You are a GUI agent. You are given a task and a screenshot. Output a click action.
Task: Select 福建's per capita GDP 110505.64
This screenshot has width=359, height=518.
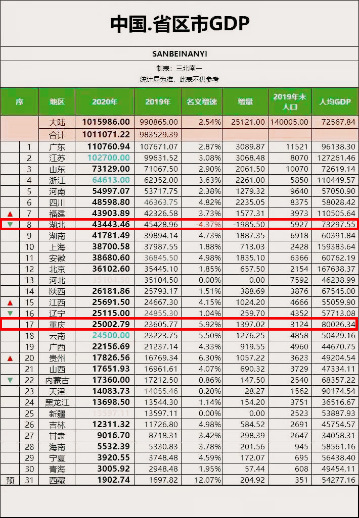(337, 214)
